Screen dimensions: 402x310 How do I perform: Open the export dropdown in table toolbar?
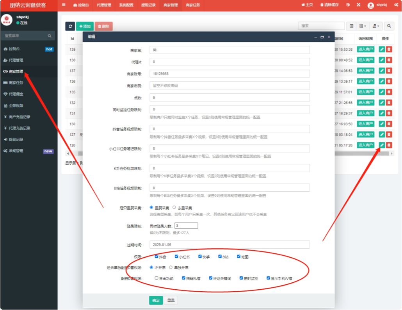click(x=376, y=26)
